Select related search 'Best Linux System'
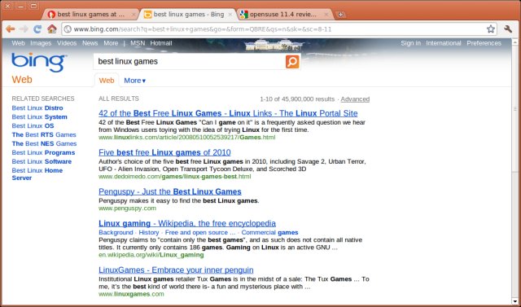The image size is (521, 307). (40, 117)
